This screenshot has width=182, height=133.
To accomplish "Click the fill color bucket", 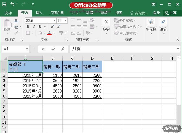I will pyautogui.click(x=40, y=33).
